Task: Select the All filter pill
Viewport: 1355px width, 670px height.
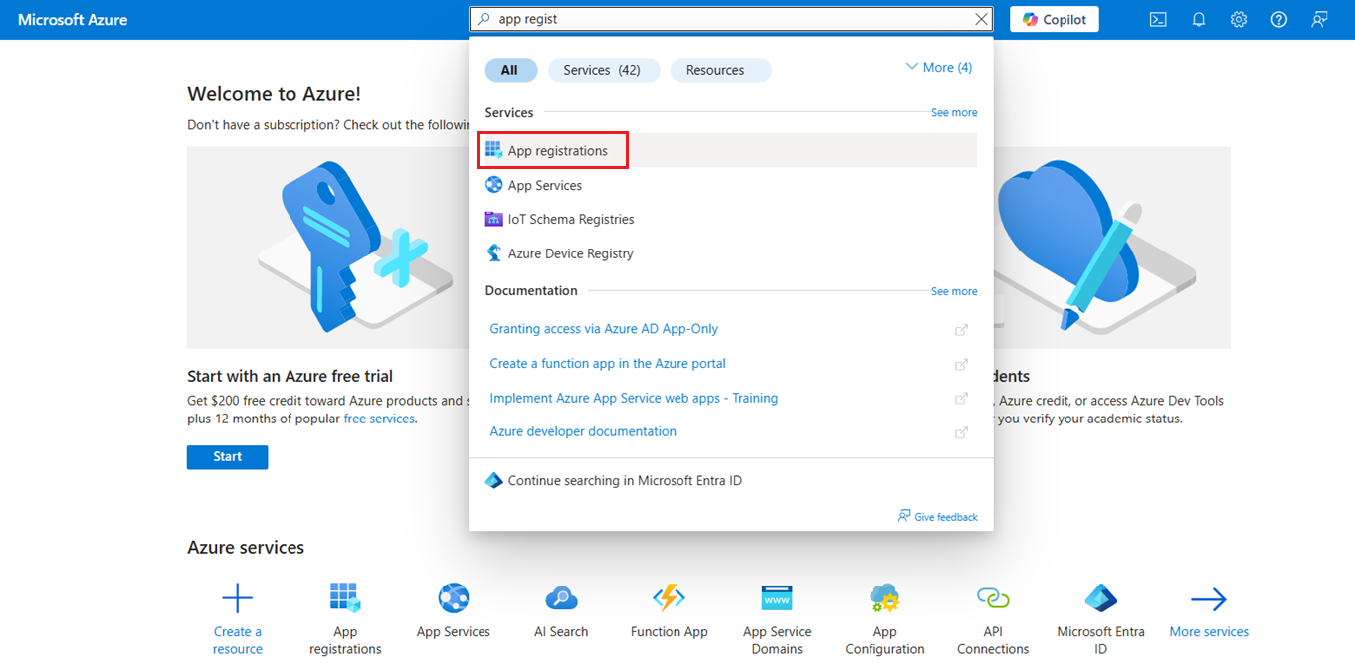Action: [510, 70]
